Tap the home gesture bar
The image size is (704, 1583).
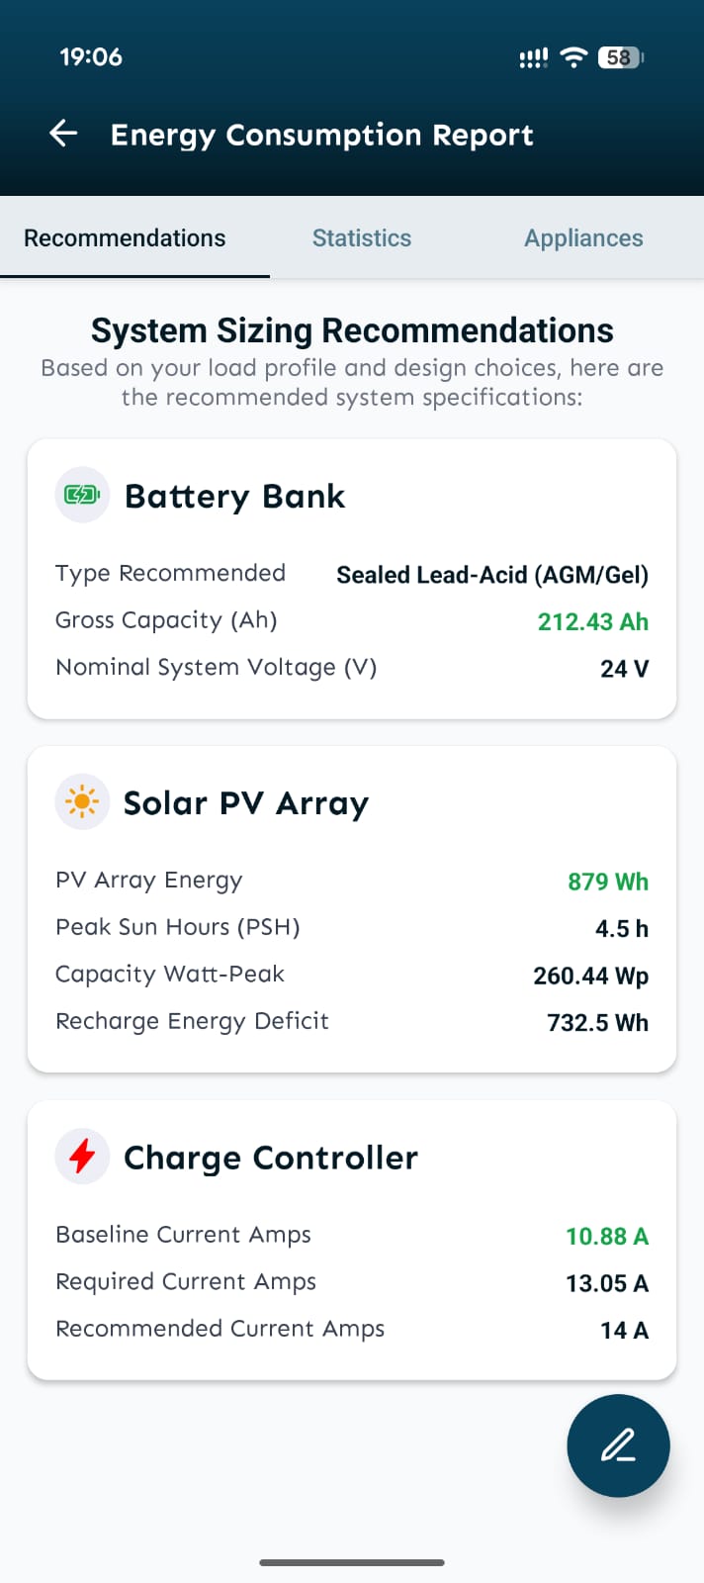[352, 1562]
